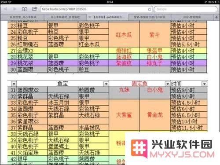Tap the Safari back arrow
Viewport: 220px width, 165px height.
pyautogui.click(x=5, y=9)
